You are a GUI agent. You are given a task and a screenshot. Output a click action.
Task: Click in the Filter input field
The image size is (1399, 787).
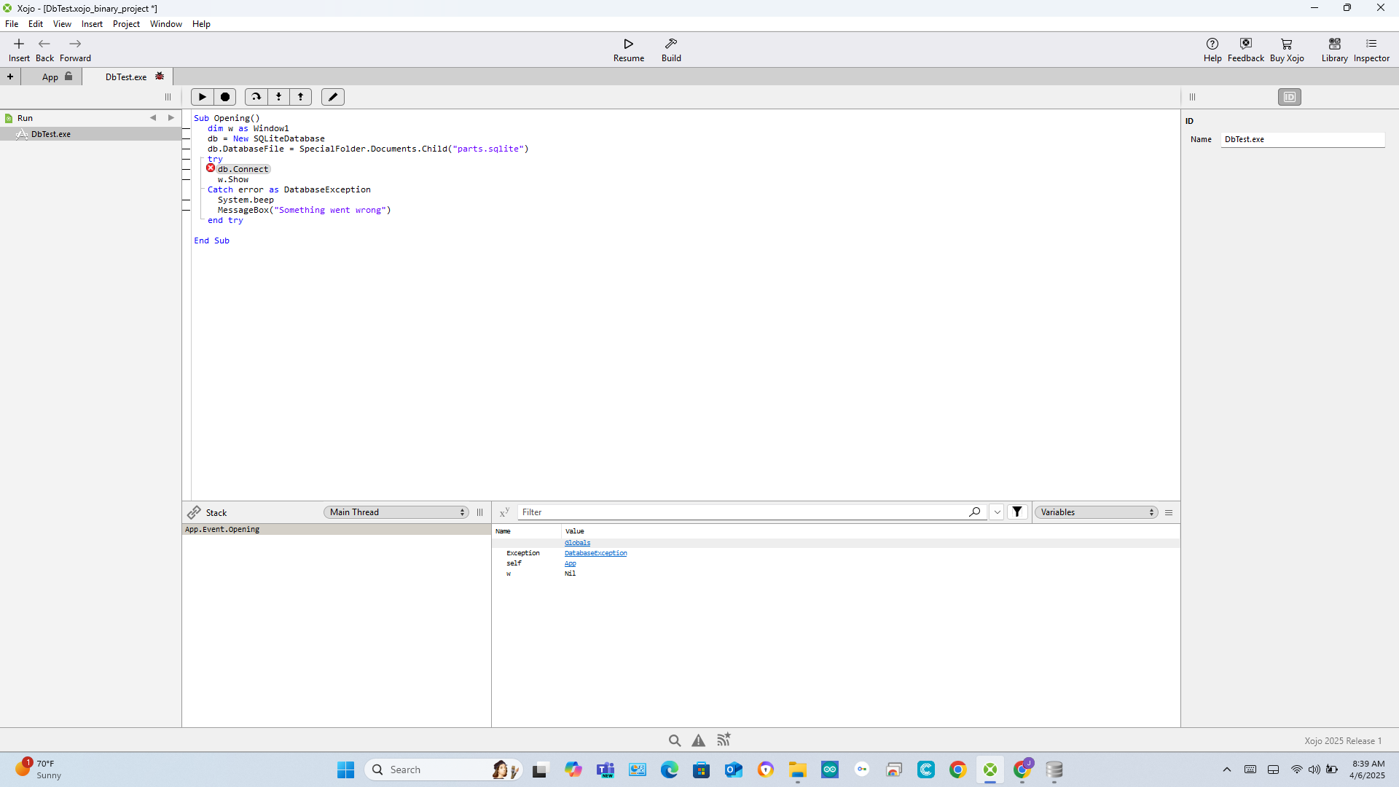[743, 512]
